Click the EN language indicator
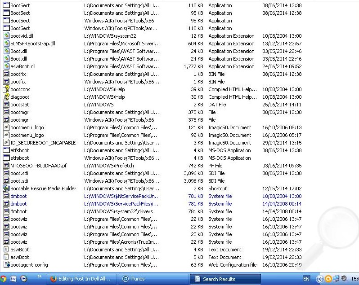This screenshot has width=359, height=285. tap(306, 279)
